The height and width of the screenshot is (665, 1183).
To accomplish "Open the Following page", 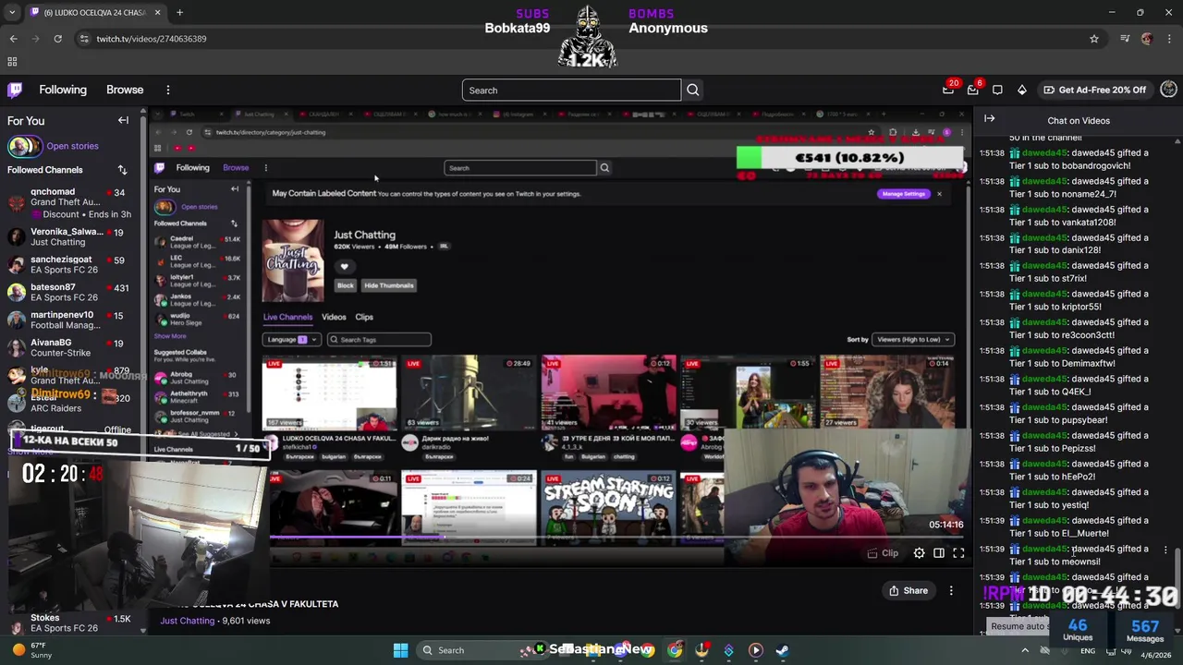I will coord(63,90).
